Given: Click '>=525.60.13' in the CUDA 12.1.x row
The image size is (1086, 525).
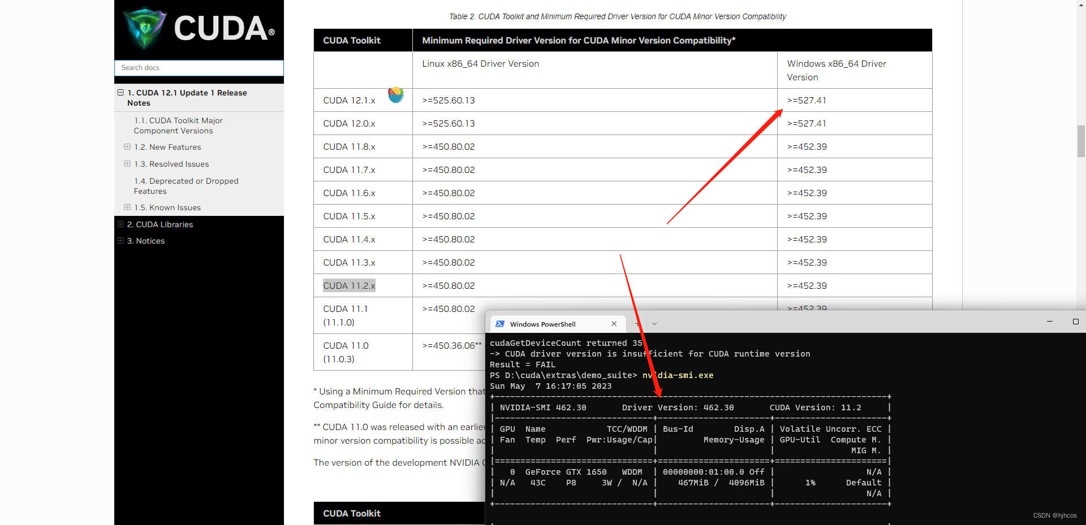Looking at the screenshot, I should coord(449,100).
